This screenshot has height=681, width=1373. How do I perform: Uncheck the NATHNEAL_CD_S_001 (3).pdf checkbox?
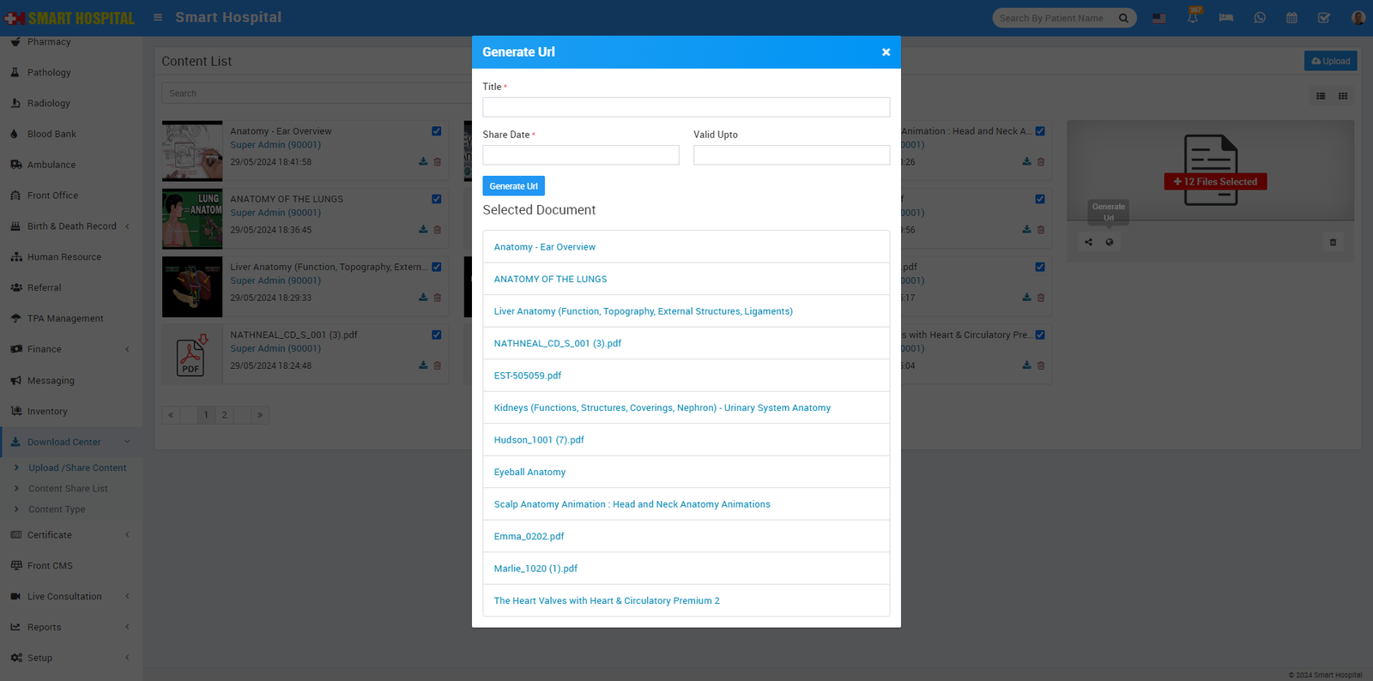point(437,335)
